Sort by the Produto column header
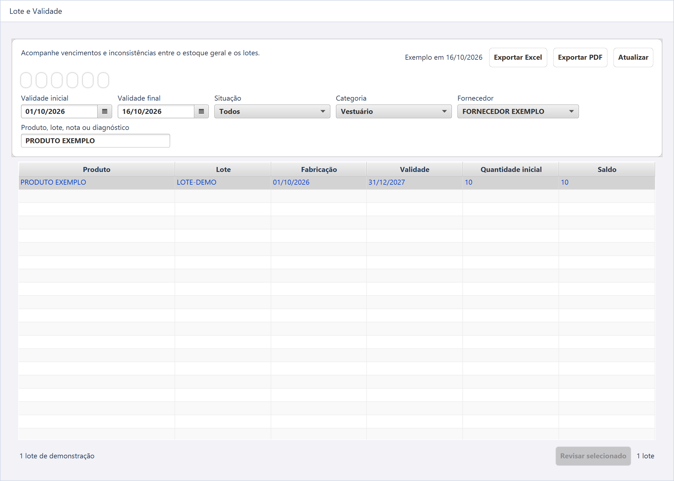 96,169
